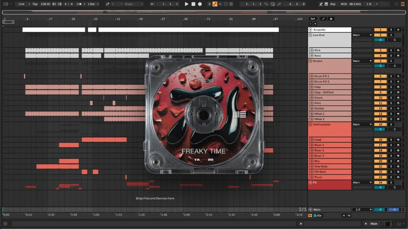Screen dimensions: 408x229
Task: Solo the Bass track
Action: tap(391, 56)
